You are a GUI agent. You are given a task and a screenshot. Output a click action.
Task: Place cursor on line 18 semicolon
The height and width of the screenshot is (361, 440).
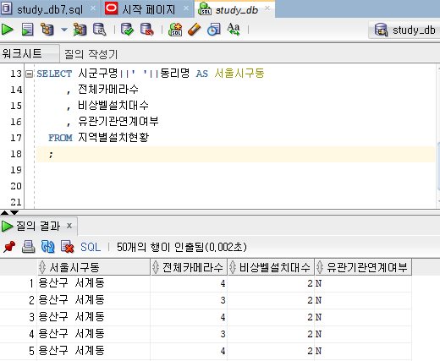(x=51, y=155)
